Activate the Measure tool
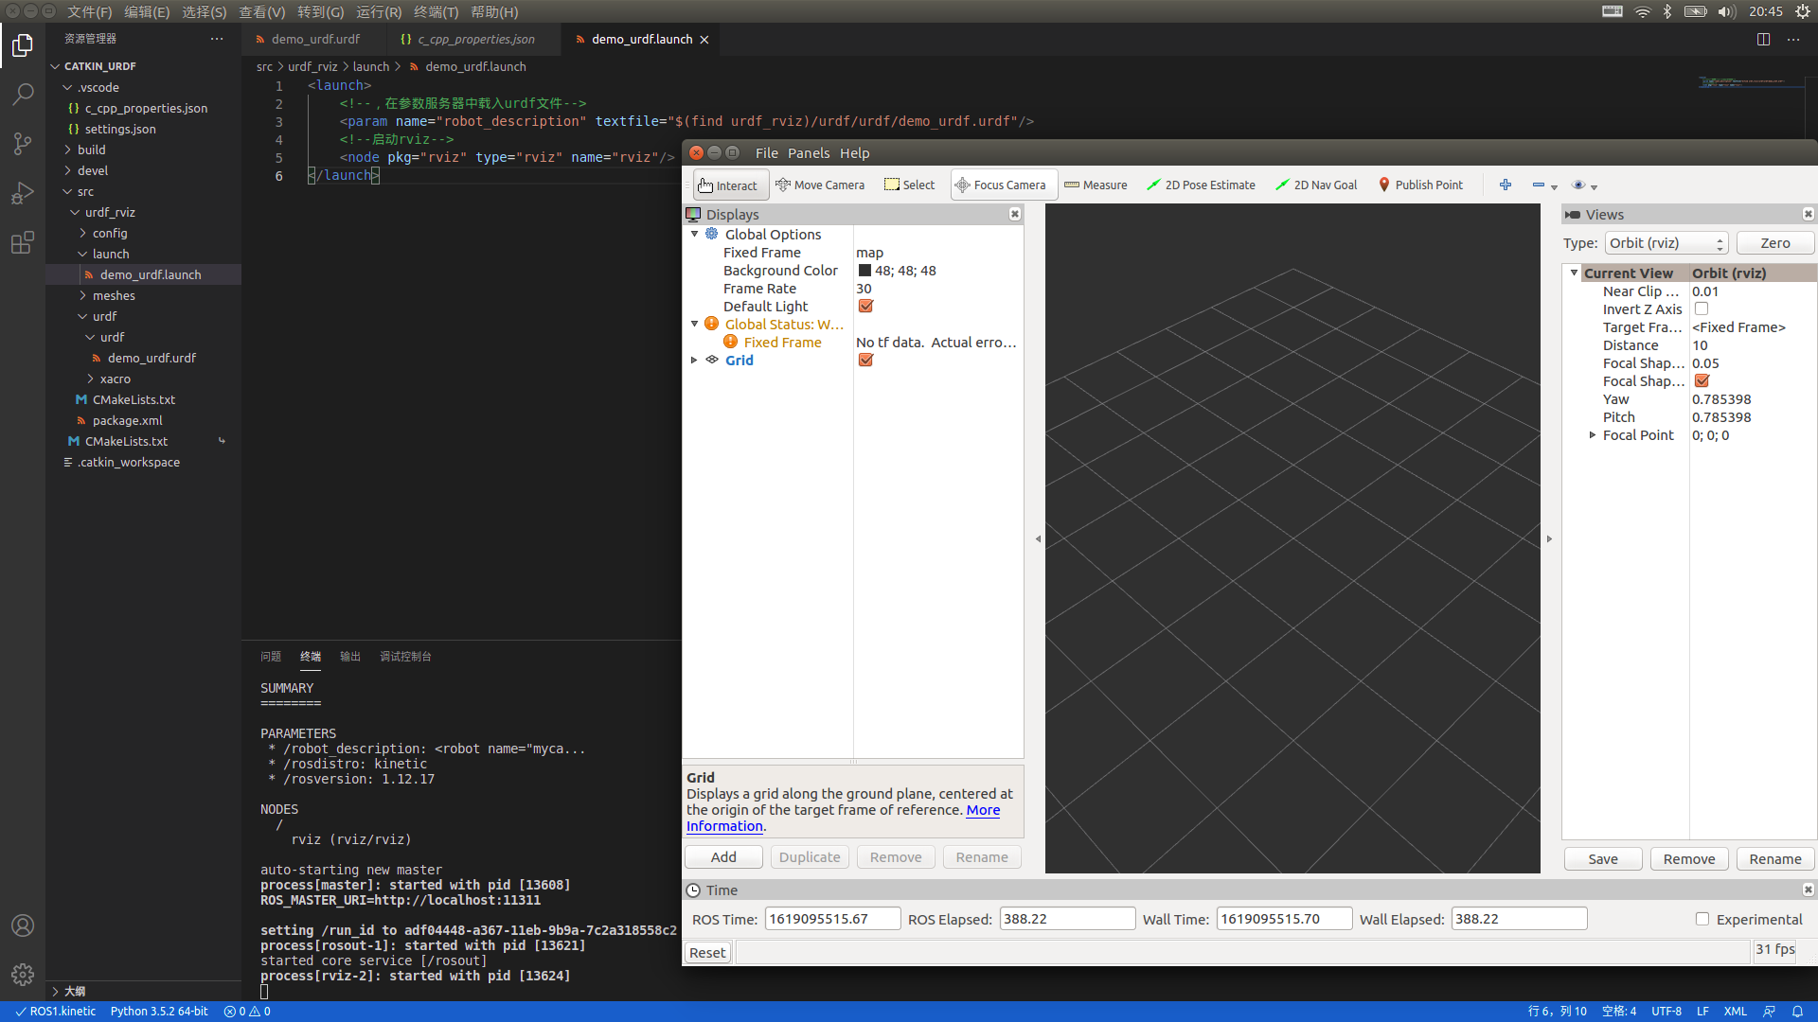 pyautogui.click(x=1096, y=185)
